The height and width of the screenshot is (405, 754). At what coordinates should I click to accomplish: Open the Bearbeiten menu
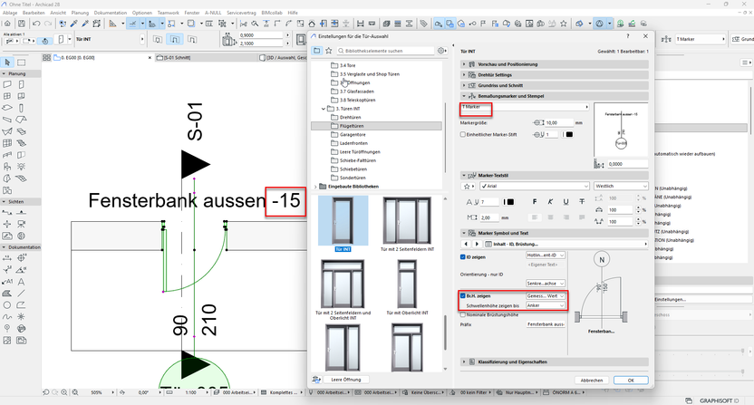[x=34, y=13]
